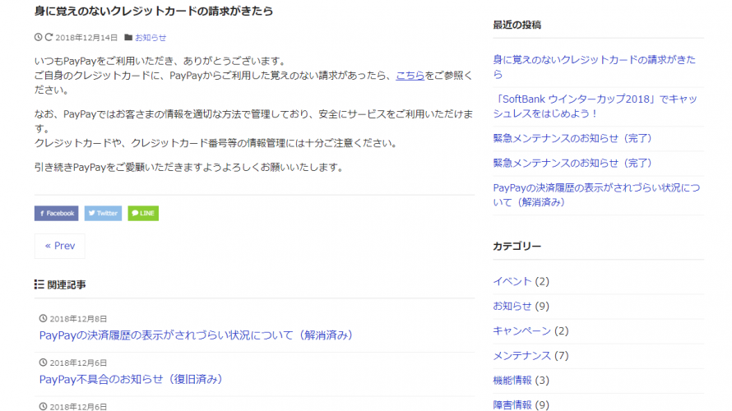
Task: Click the folder icon before お知らせ
Action: [x=128, y=37]
